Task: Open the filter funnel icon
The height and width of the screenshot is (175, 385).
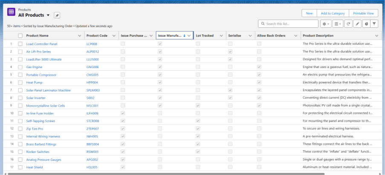Action: click(374, 24)
